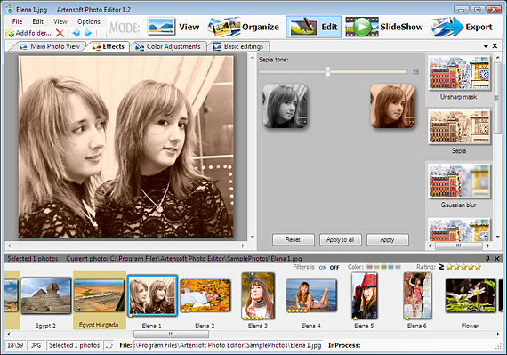The image size is (507, 355).
Task: Click the grayscale before preview thumbnail
Action: coord(285,106)
